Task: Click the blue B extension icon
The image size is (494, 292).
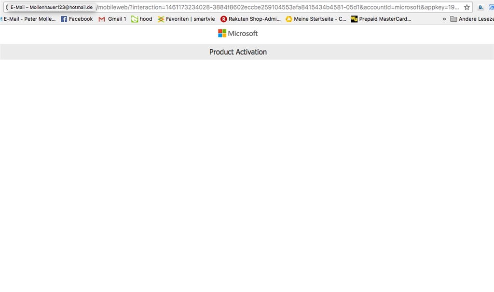Action: pos(481,7)
